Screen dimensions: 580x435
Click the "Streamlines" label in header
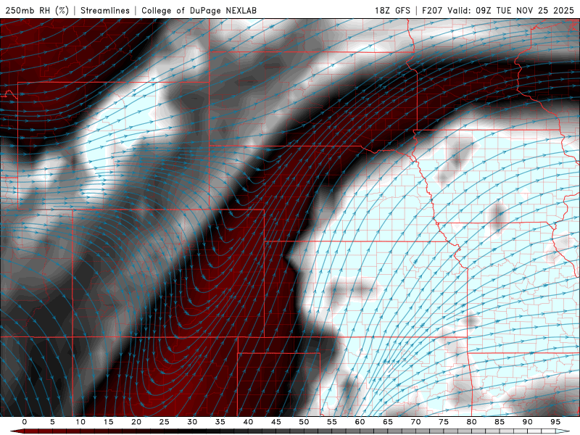(x=105, y=10)
